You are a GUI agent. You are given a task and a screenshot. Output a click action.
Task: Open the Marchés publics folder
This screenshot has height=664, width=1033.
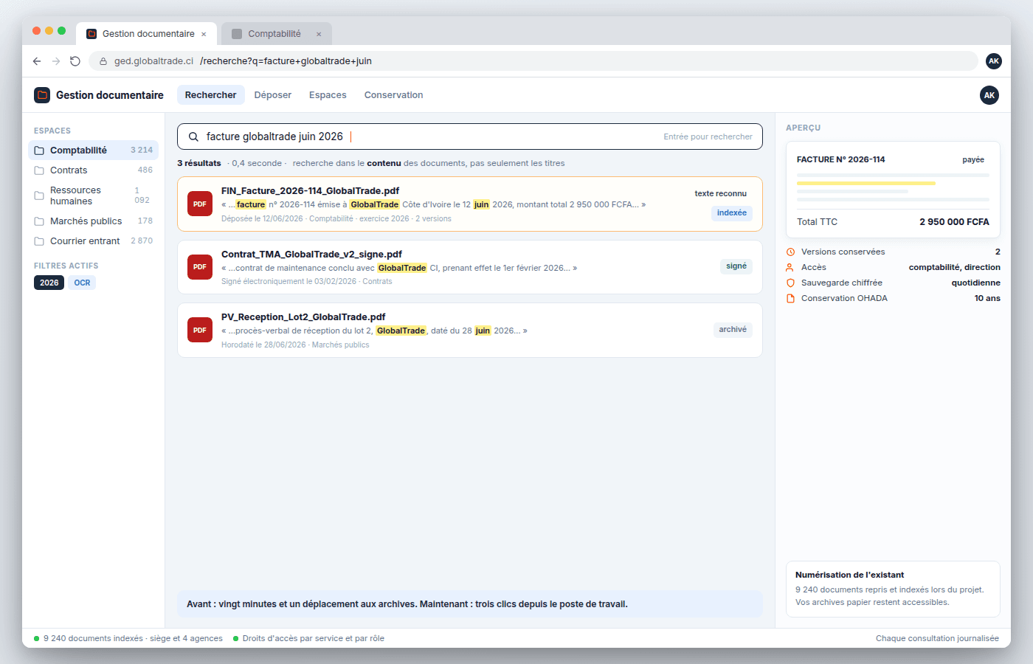93,221
